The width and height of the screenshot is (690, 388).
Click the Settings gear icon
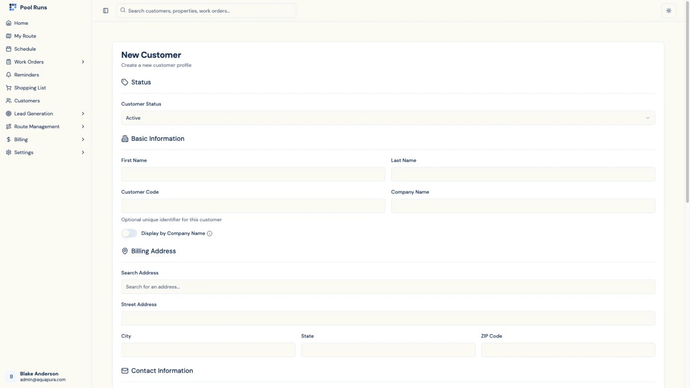coord(9,152)
